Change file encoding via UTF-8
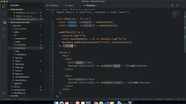Viewport: 186px width, 104px height. click(x=145, y=99)
